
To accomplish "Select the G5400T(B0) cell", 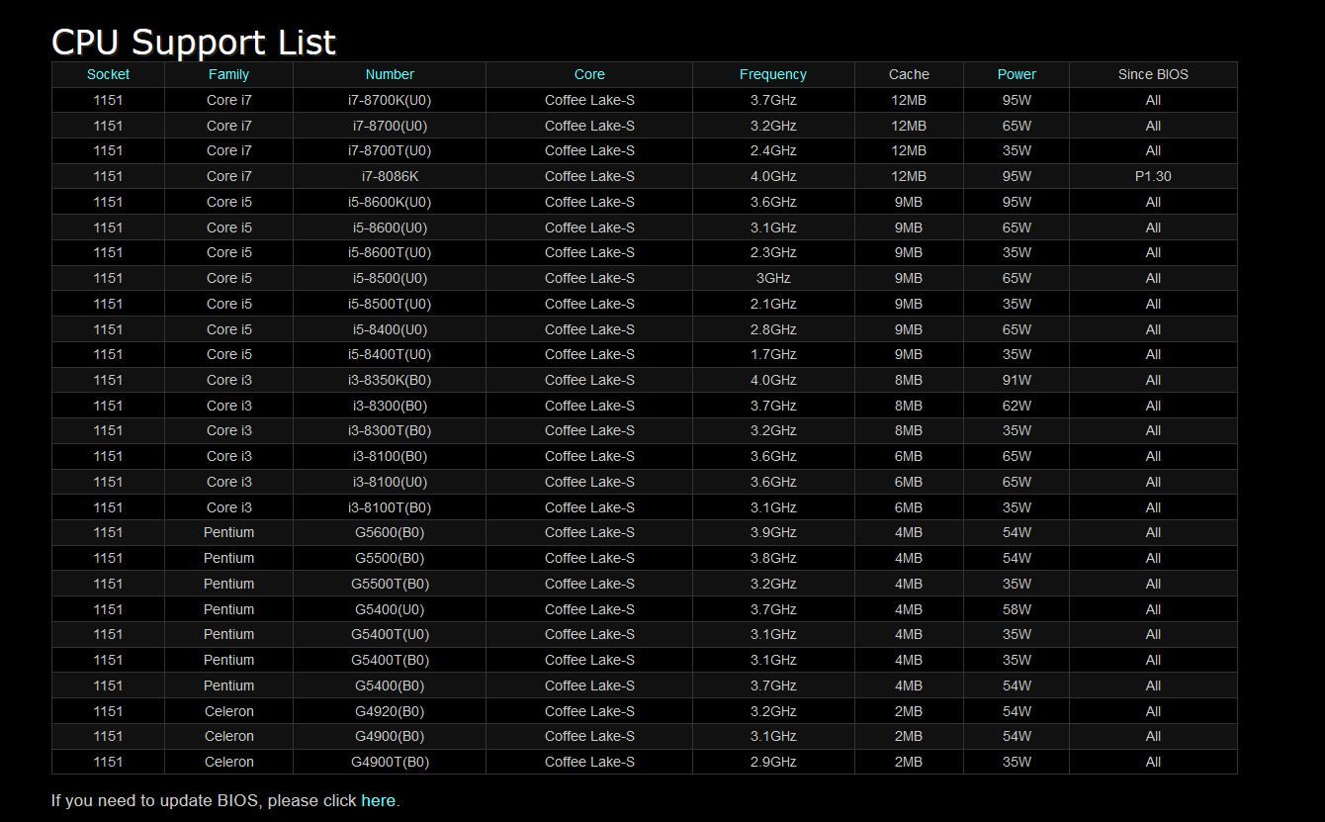I will point(390,660).
